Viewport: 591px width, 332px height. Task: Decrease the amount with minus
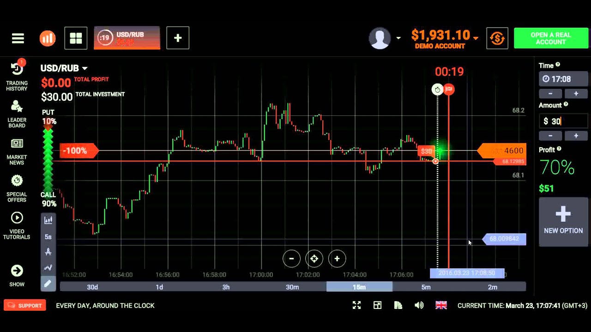[x=550, y=136]
